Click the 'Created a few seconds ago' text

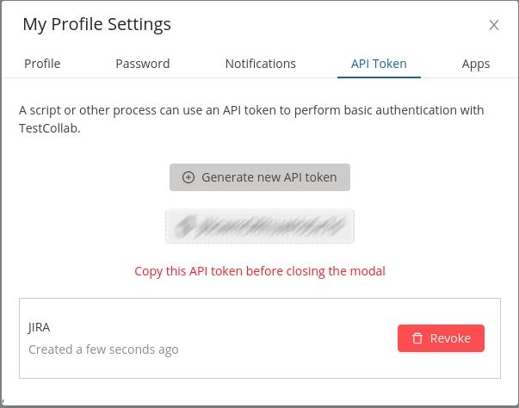click(x=103, y=349)
